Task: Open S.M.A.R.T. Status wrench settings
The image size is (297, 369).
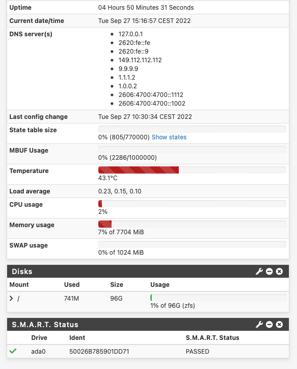Action: coord(259,325)
